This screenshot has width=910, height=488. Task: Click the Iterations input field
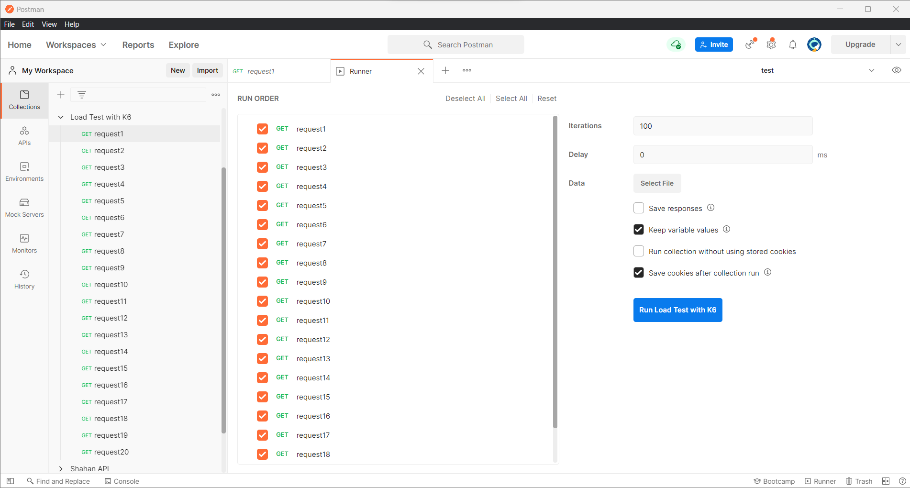tap(722, 126)
